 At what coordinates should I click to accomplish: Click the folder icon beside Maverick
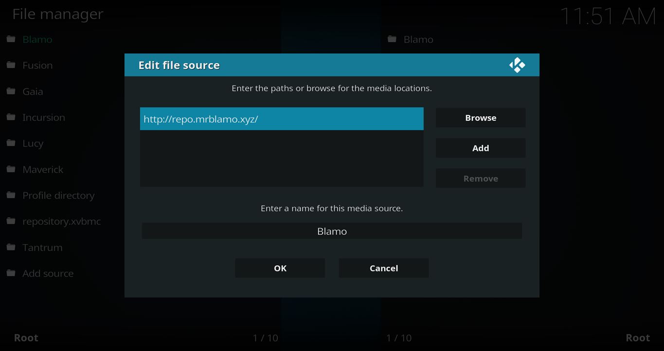(x=11, y=169)
